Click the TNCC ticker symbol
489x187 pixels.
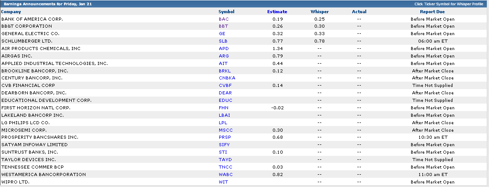[225, 167]
